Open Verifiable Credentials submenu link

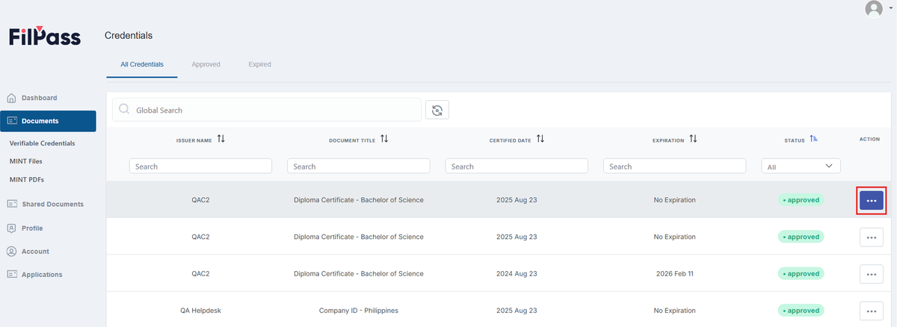[42, 143]
